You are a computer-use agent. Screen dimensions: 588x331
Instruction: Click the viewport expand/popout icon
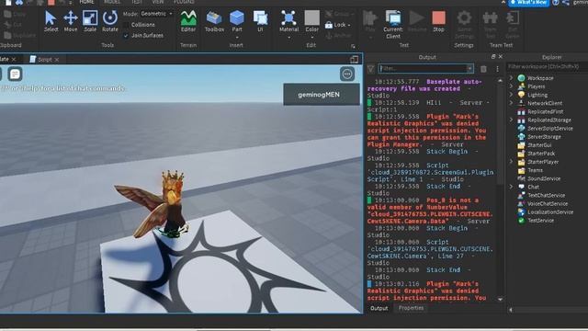click(x=354, y=59)
